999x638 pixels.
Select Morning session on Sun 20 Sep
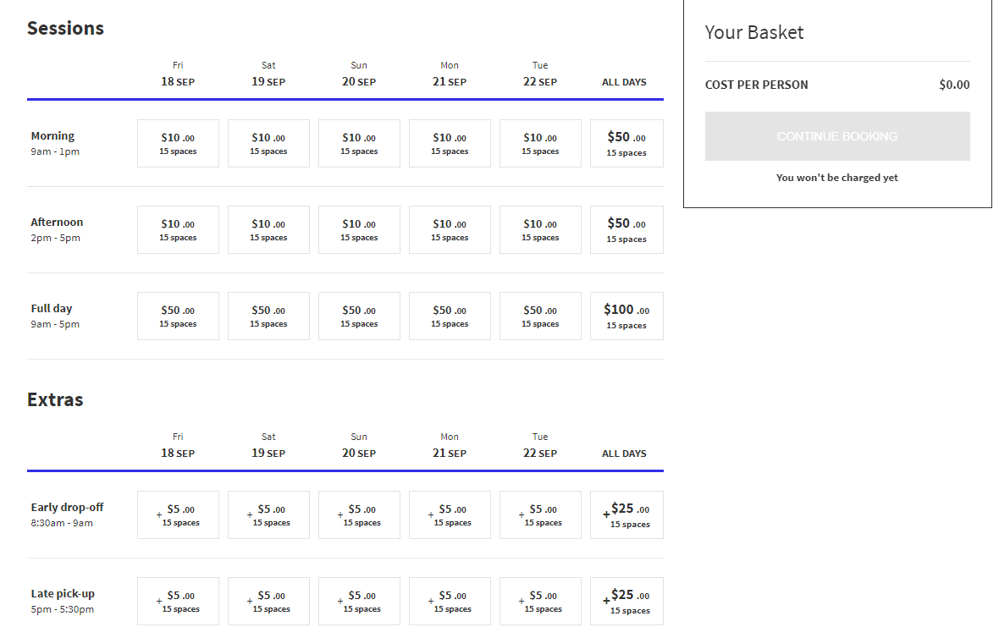pyautogui.click(x=359, y=143)
